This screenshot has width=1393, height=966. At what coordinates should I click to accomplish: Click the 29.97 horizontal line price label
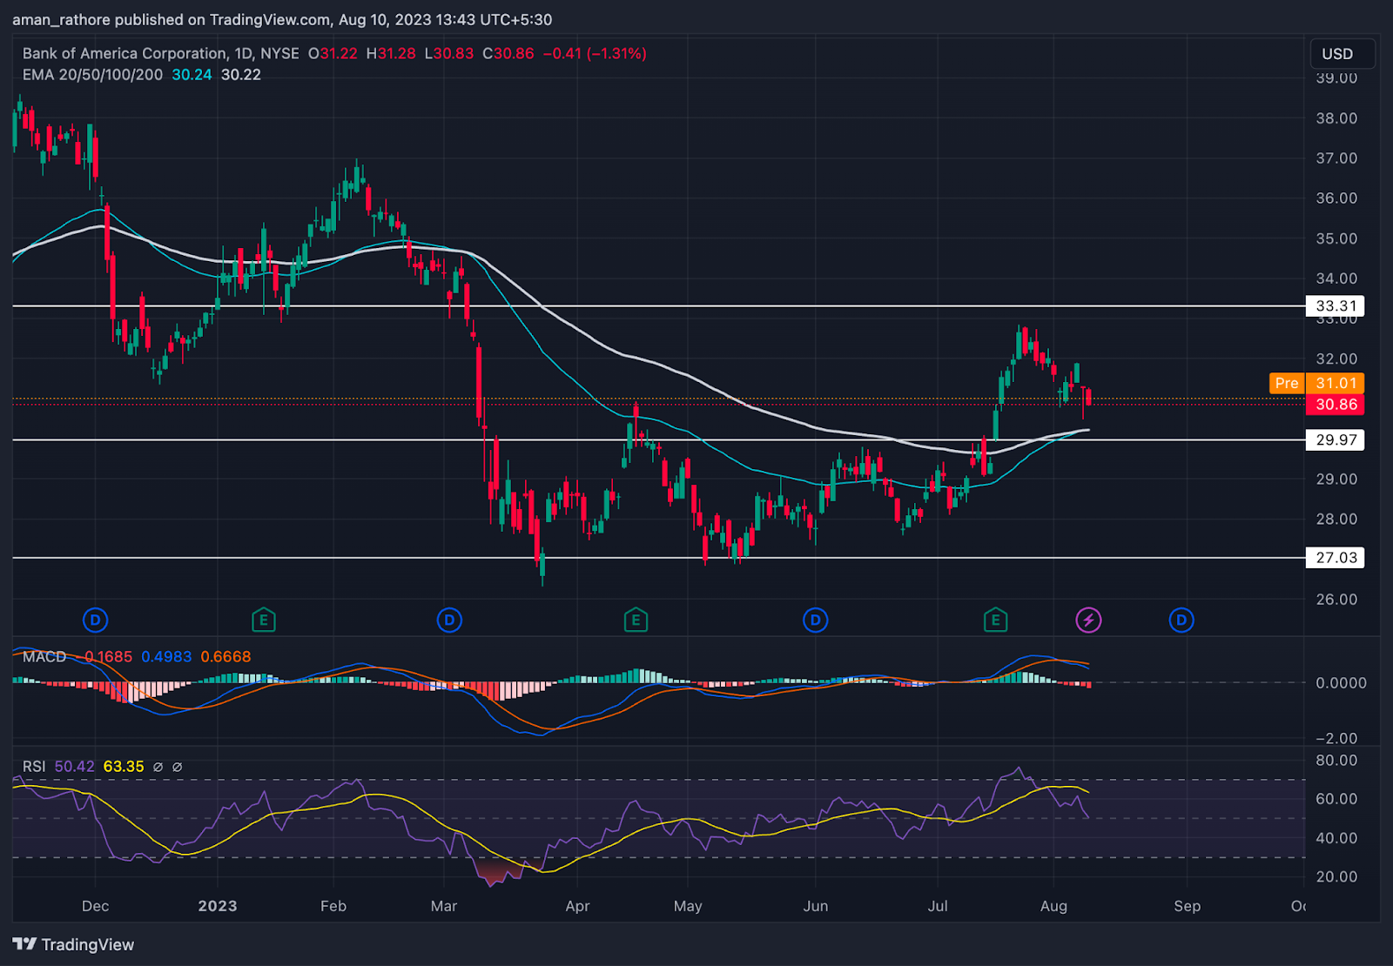(x=1336, y=440)
